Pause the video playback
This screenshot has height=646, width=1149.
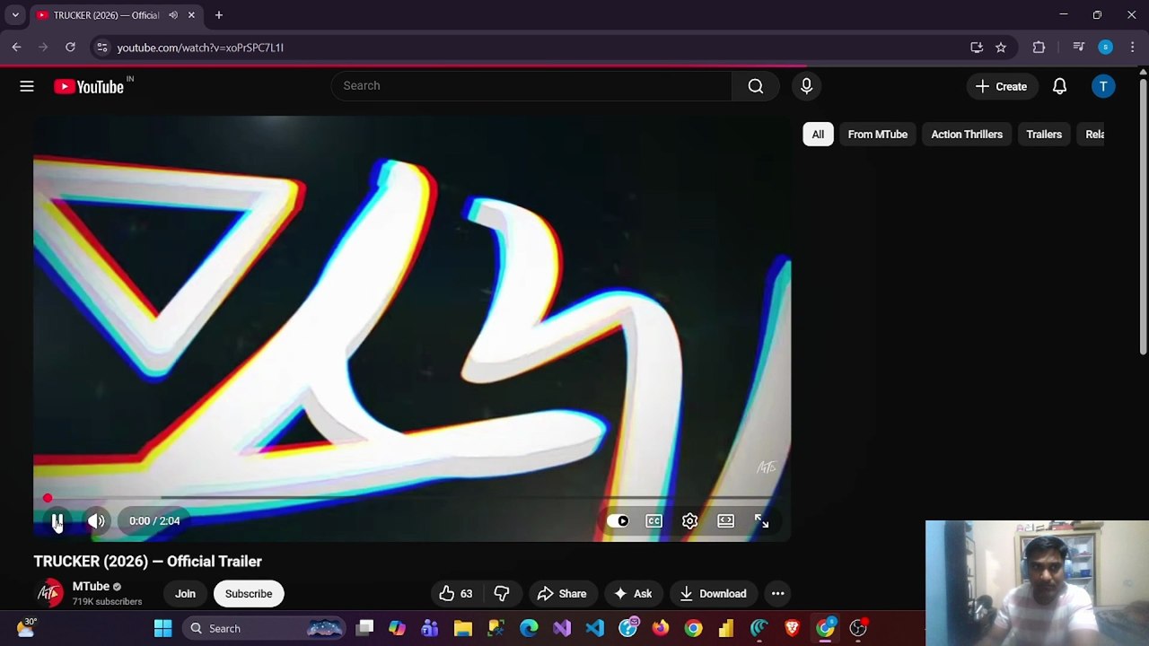coord(57,521)
